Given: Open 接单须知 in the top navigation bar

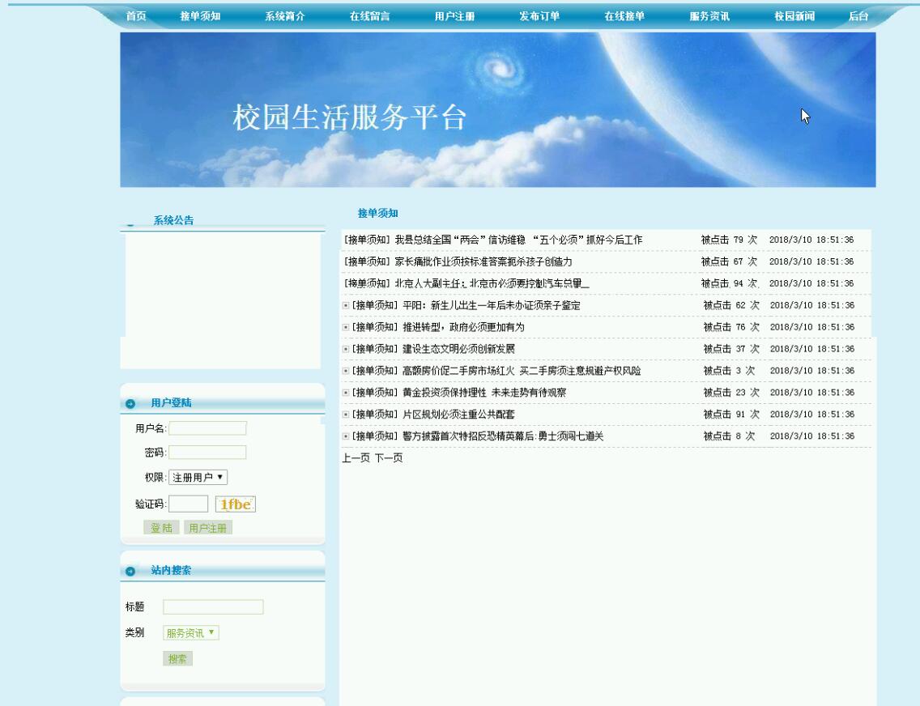Looking at the screenshot, I should click(200, 16).
